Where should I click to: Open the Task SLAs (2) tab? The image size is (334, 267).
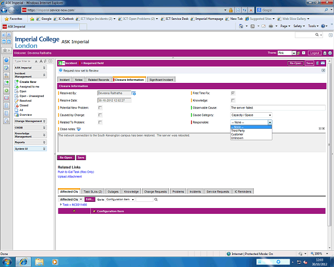click(x=93, y=191)
